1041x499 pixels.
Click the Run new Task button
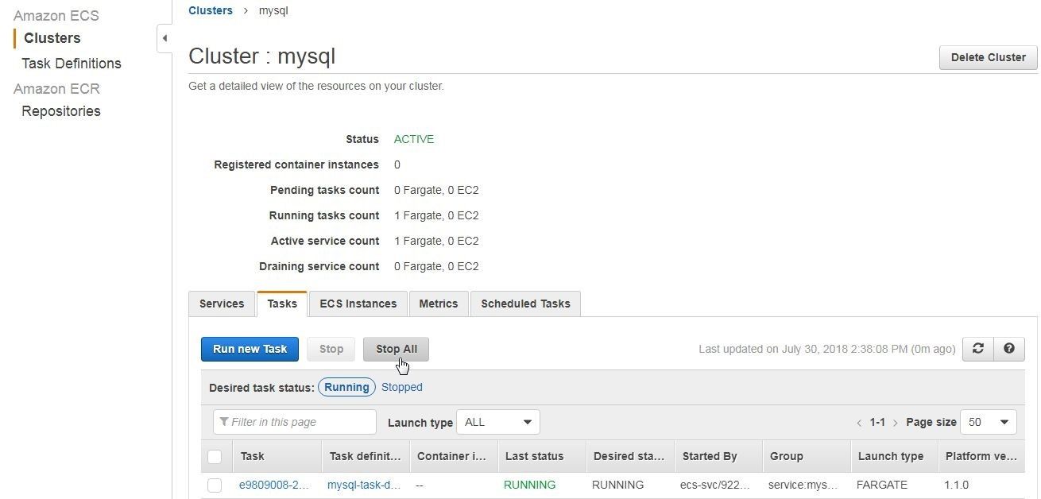click(x=250, y=349)
